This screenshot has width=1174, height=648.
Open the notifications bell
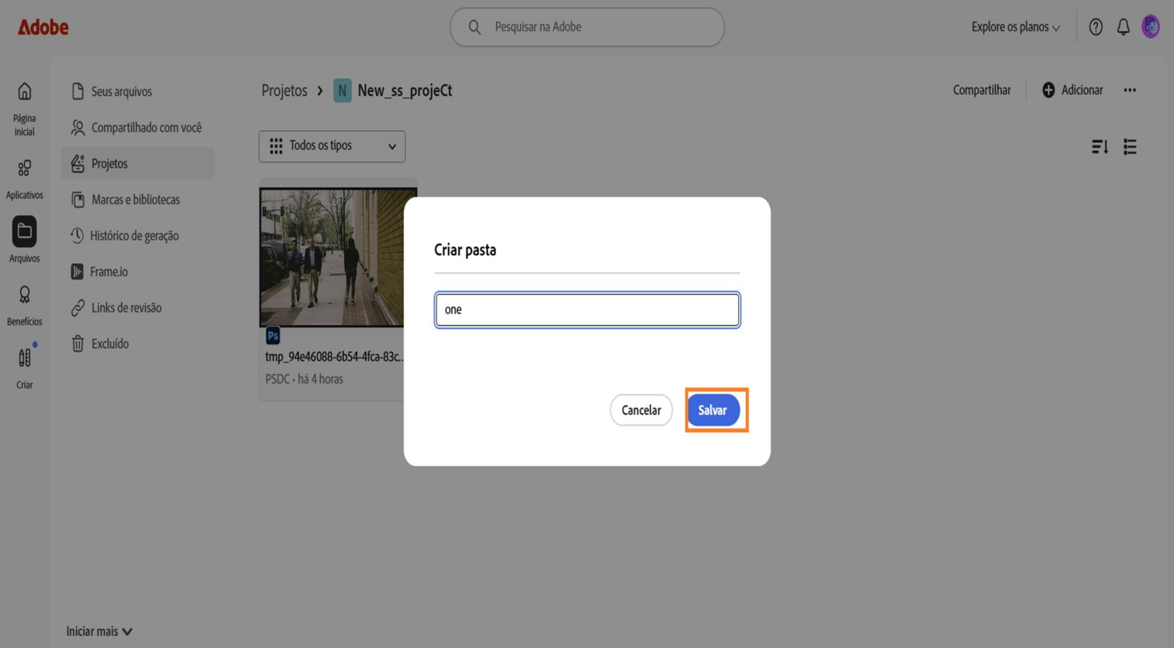coord(1123,27)
